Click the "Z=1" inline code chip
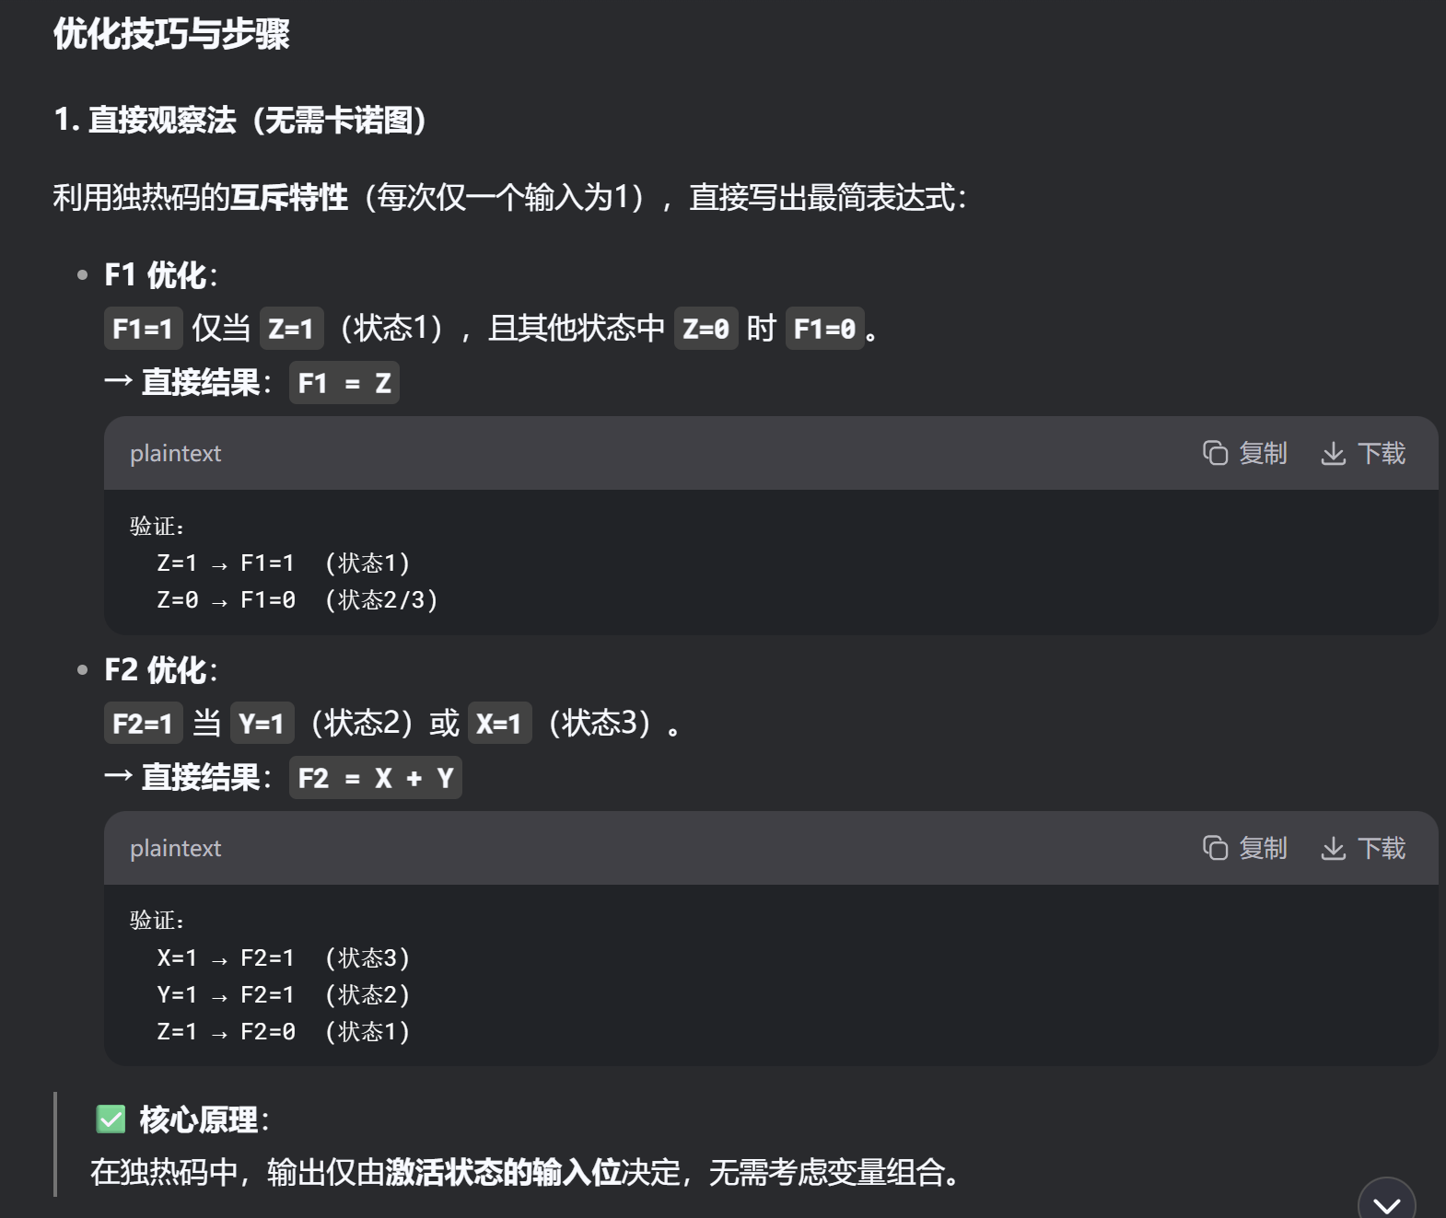1446x1218 pixels. pos(291,329)
